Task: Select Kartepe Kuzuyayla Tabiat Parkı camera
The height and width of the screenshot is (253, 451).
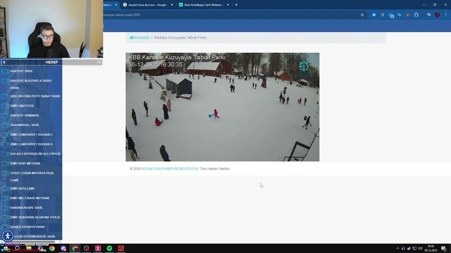Action: (31, 84)
